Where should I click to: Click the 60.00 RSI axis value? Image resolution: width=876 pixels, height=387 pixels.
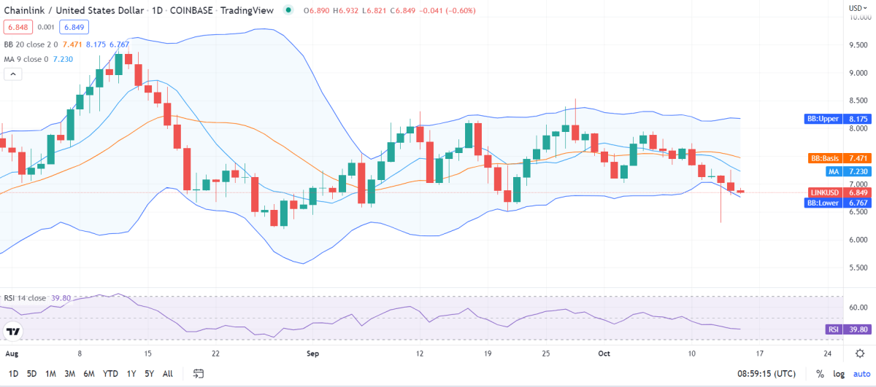click(858, 308)
